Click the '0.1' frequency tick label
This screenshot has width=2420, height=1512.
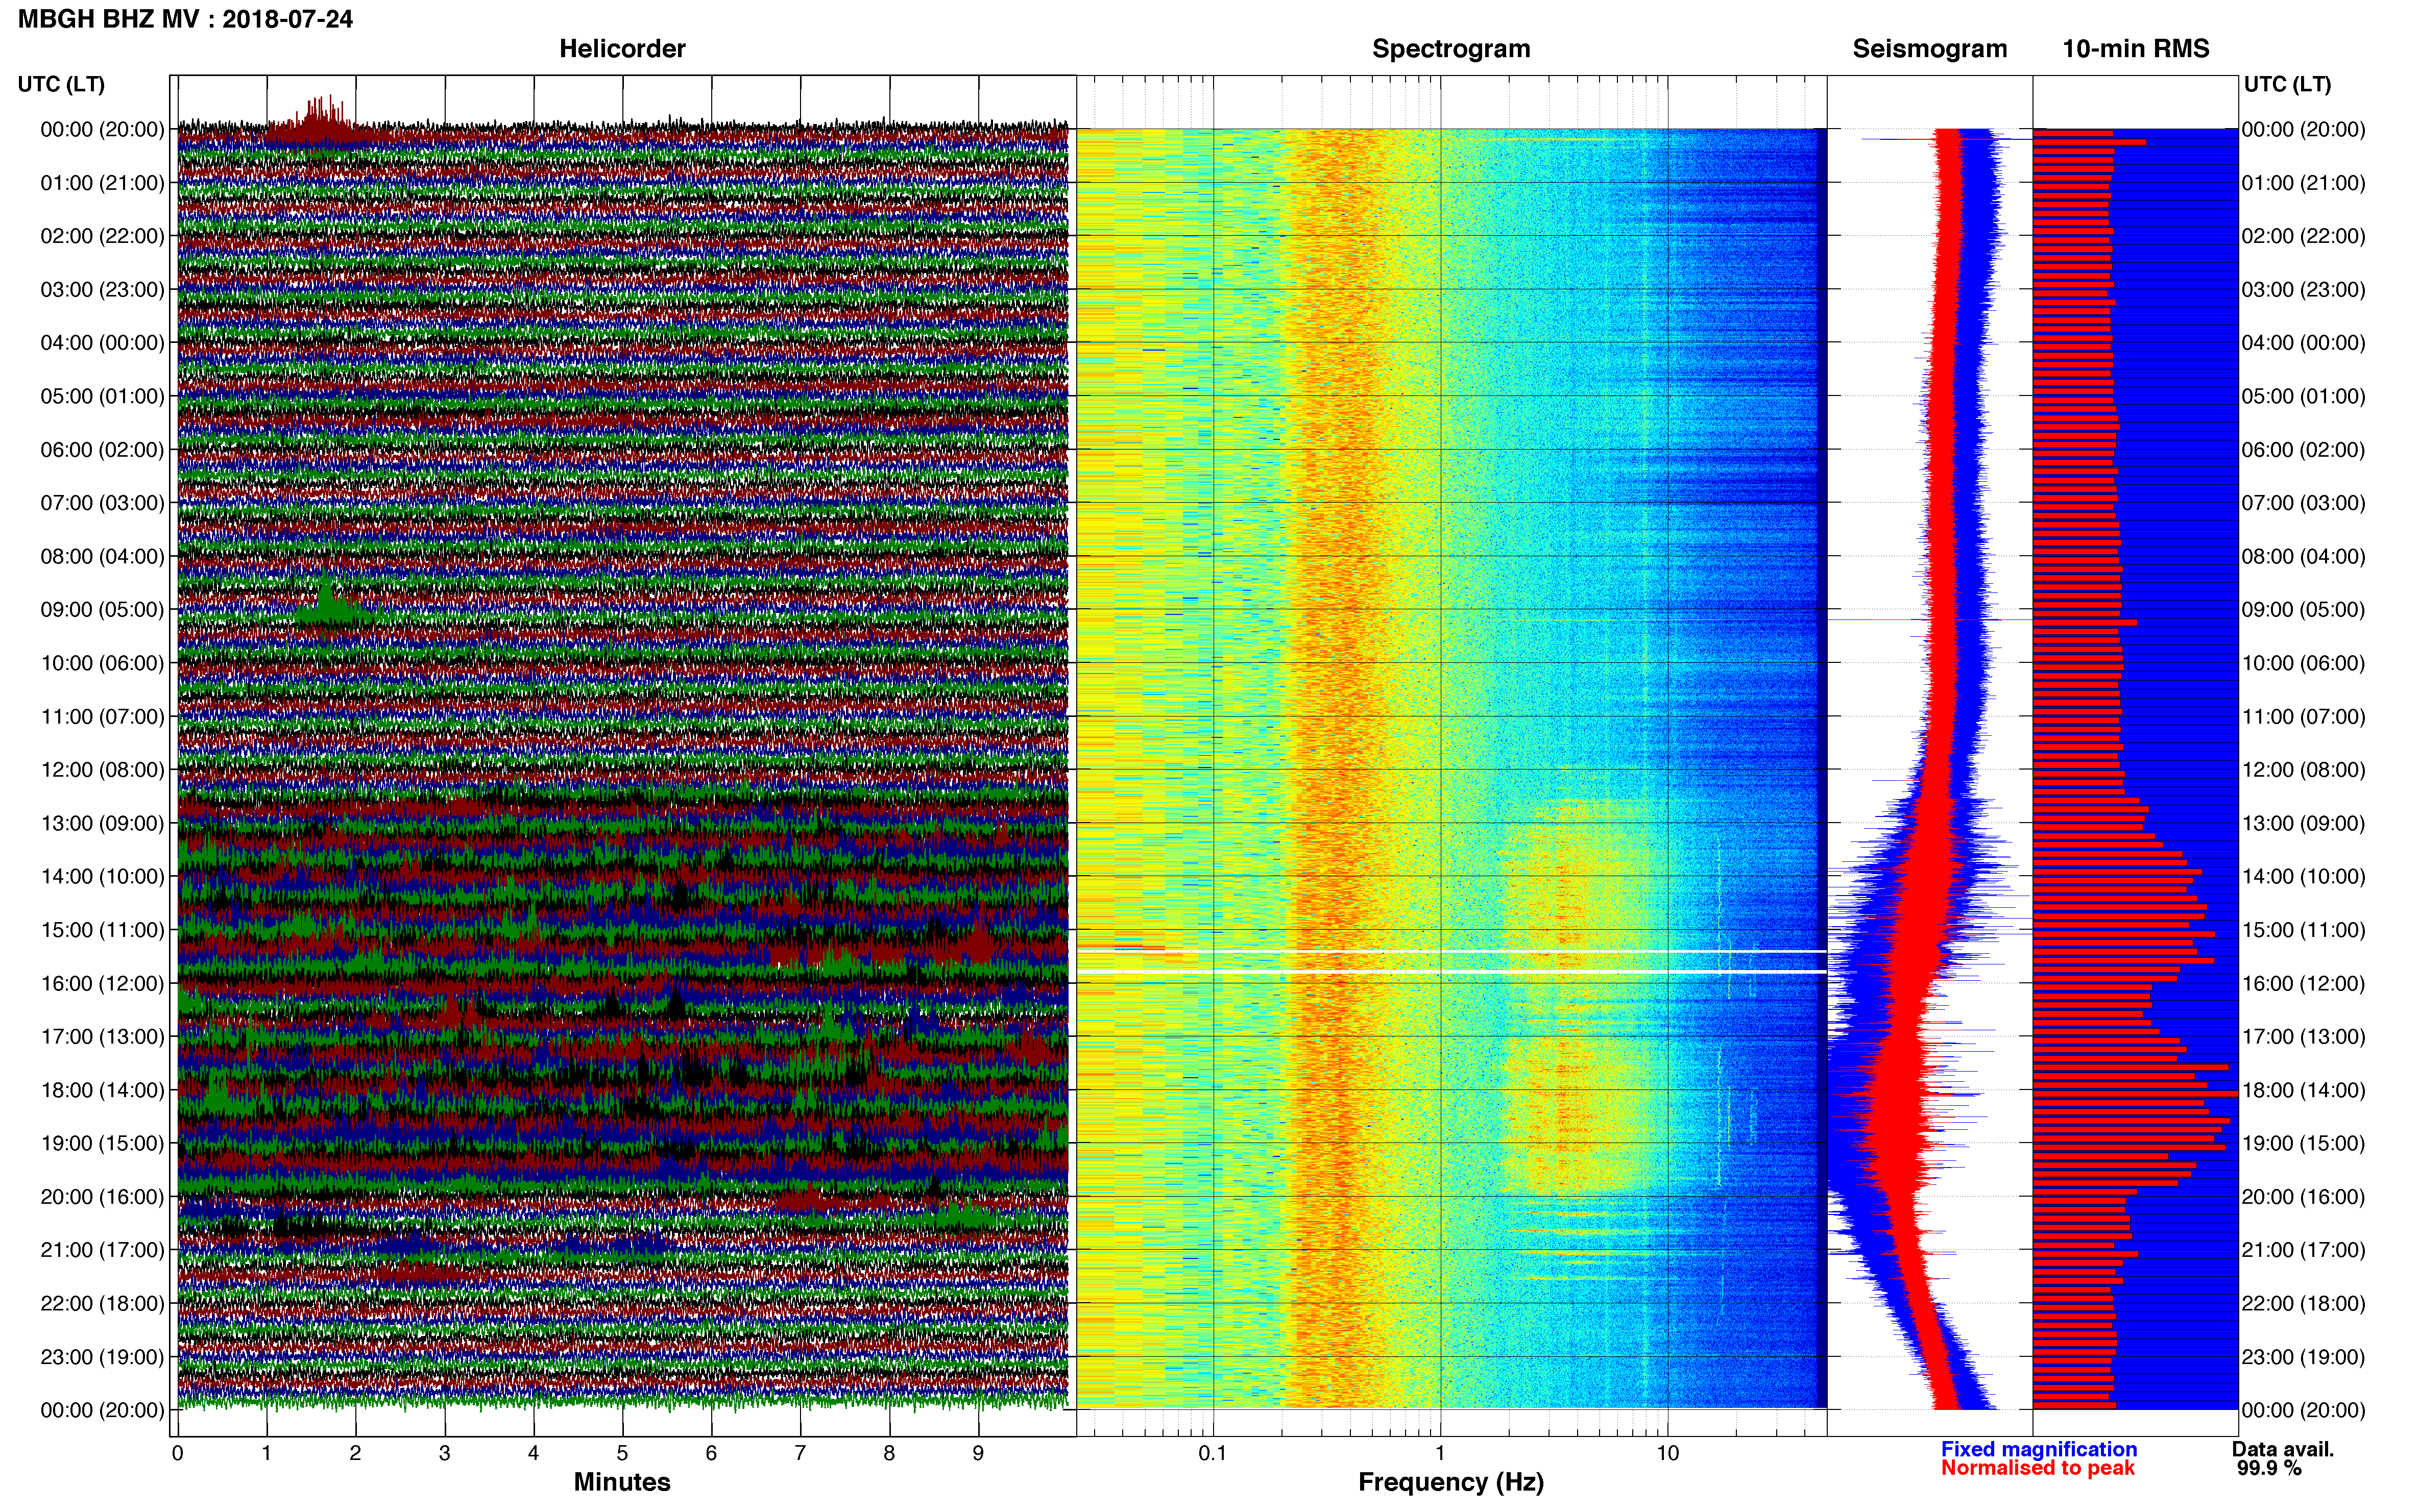(1213, 1453)
